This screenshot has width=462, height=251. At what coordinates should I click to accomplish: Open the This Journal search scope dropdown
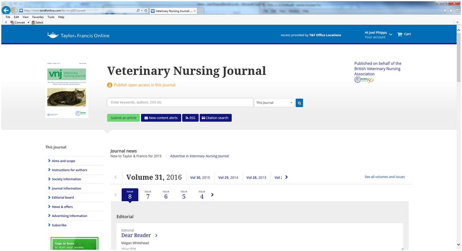274,103
